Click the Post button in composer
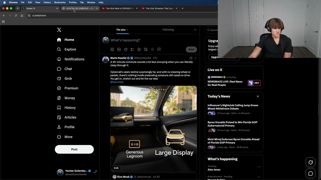Screen dimensions: 321x180 [x=191, y=49]
